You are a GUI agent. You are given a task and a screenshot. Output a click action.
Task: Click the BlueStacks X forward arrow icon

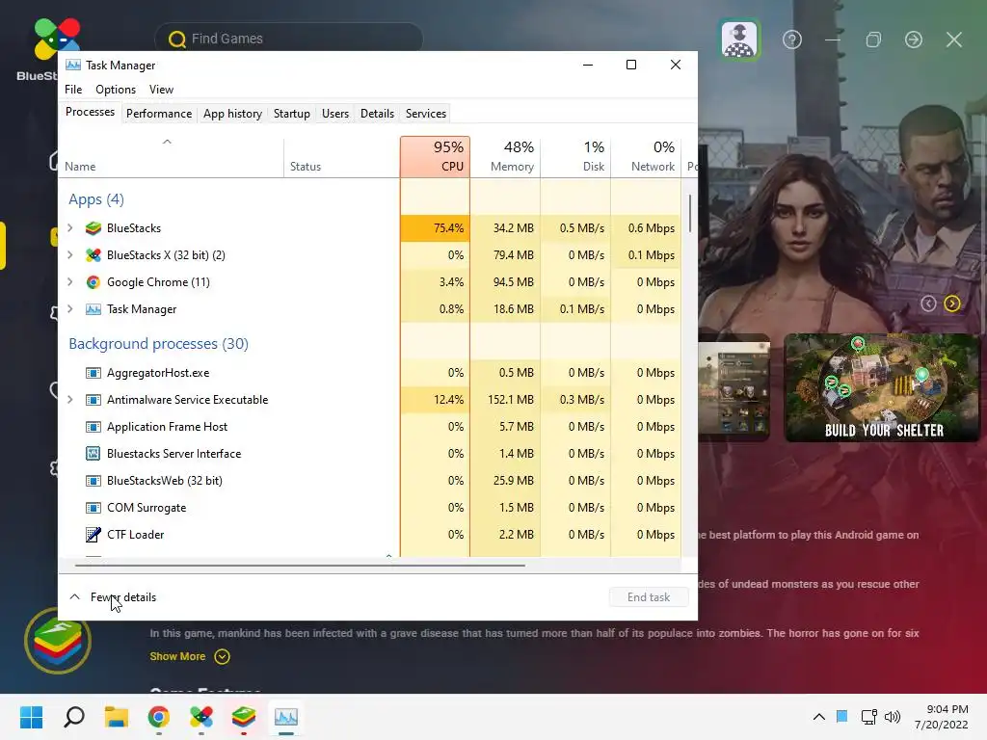(914, 40)
